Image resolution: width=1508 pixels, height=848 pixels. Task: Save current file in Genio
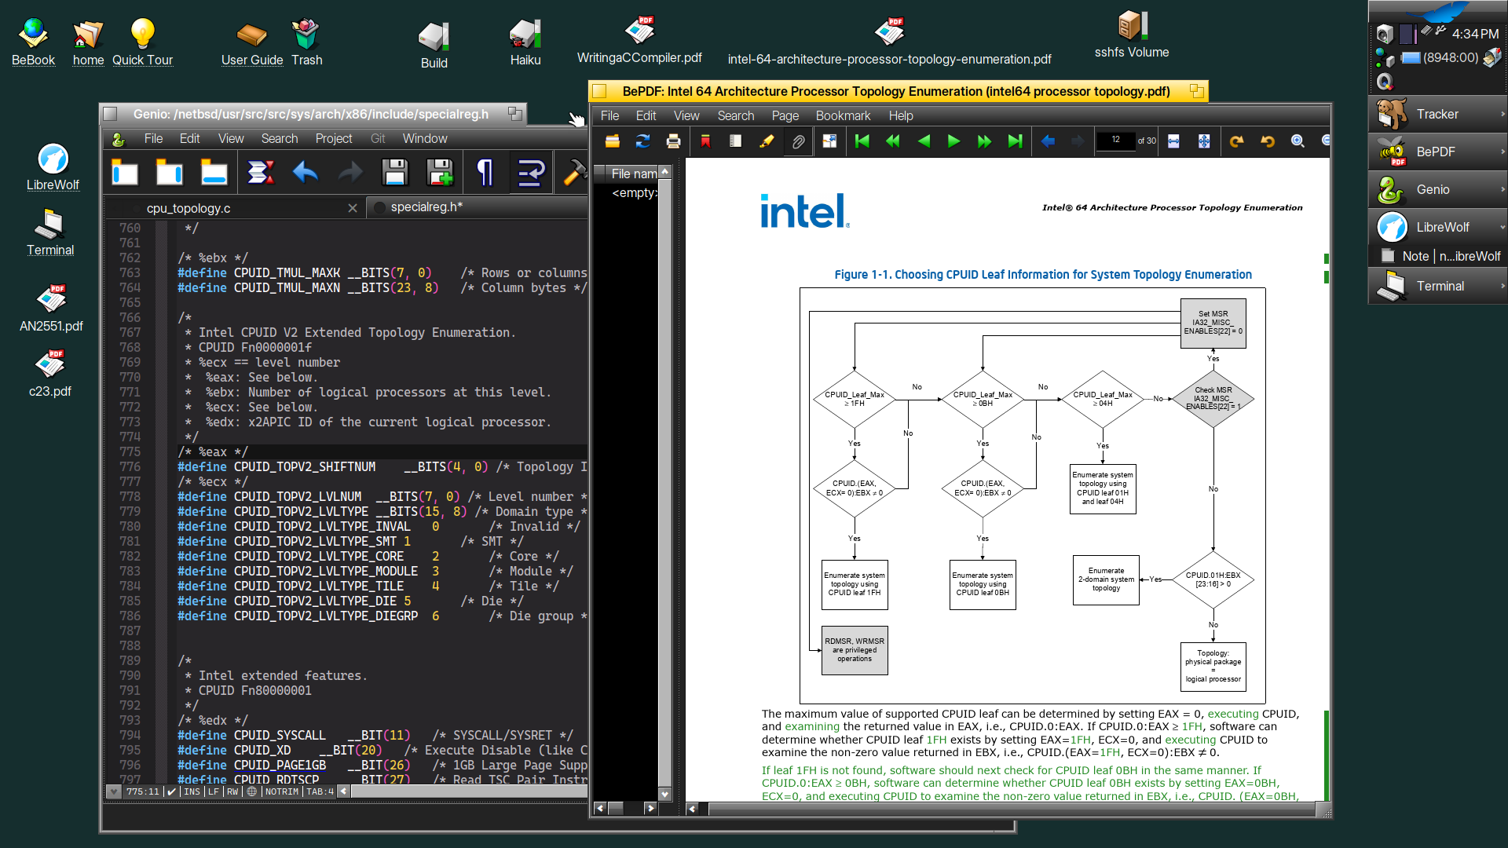point(395,172)
